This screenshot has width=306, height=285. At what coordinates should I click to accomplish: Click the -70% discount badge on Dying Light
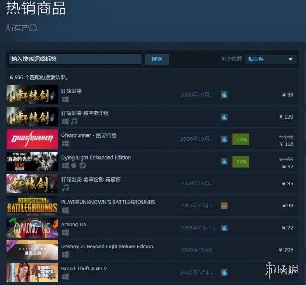pos(241,162)
